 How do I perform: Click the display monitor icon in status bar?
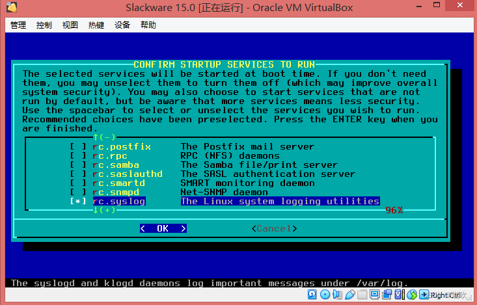374,294
